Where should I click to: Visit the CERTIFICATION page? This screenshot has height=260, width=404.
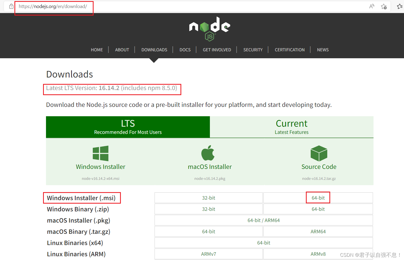(290, 50)
